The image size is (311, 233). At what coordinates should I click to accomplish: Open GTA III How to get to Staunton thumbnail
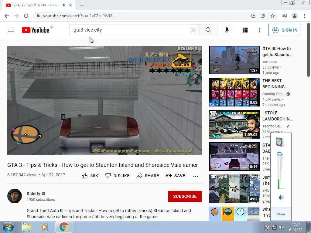(x=234, y=60)
